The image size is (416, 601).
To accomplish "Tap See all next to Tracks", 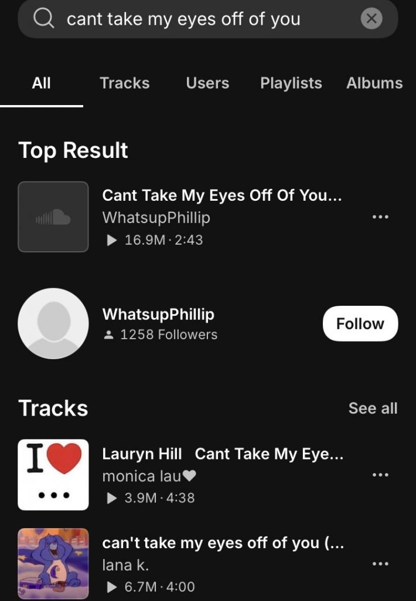I will 373,408.
